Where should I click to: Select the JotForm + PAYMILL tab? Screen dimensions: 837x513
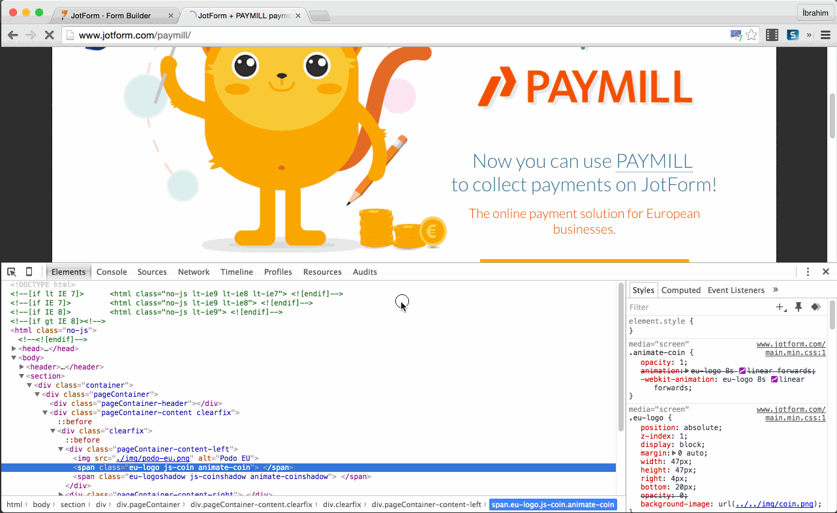tap(244, 15)
